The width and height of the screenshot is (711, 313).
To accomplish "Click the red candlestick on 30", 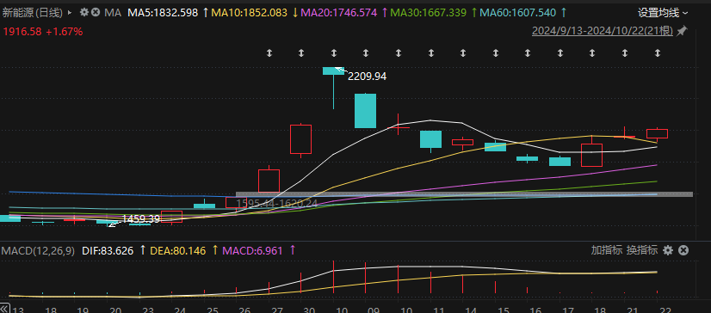I will click(x=301, y=139).
